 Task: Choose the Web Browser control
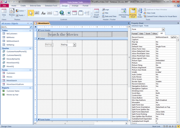tap(68, 13)
